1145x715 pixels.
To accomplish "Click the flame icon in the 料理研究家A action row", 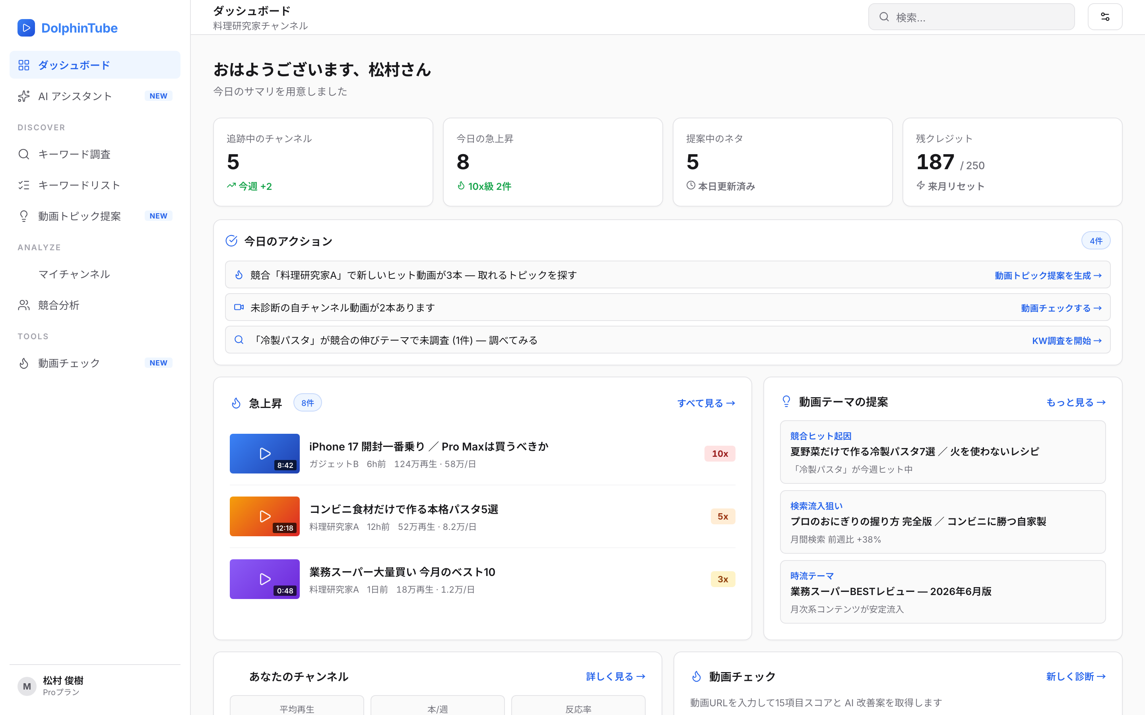I will point(239,275).
